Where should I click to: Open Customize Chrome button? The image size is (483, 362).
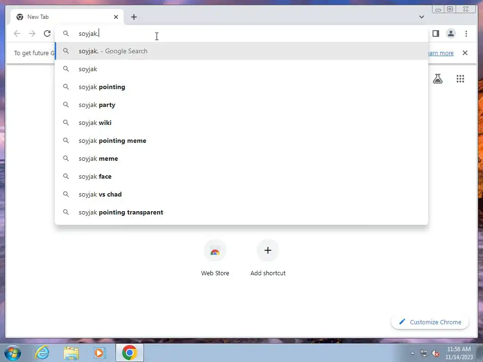tap(430, 322)
